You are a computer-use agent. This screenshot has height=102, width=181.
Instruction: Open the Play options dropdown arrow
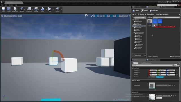(x=54, y=10)
